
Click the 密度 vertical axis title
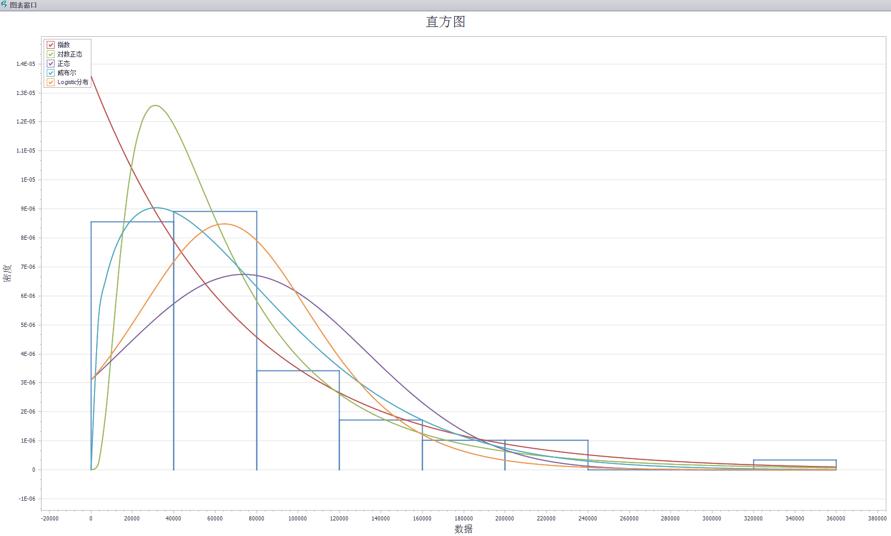tap(7, 273)
